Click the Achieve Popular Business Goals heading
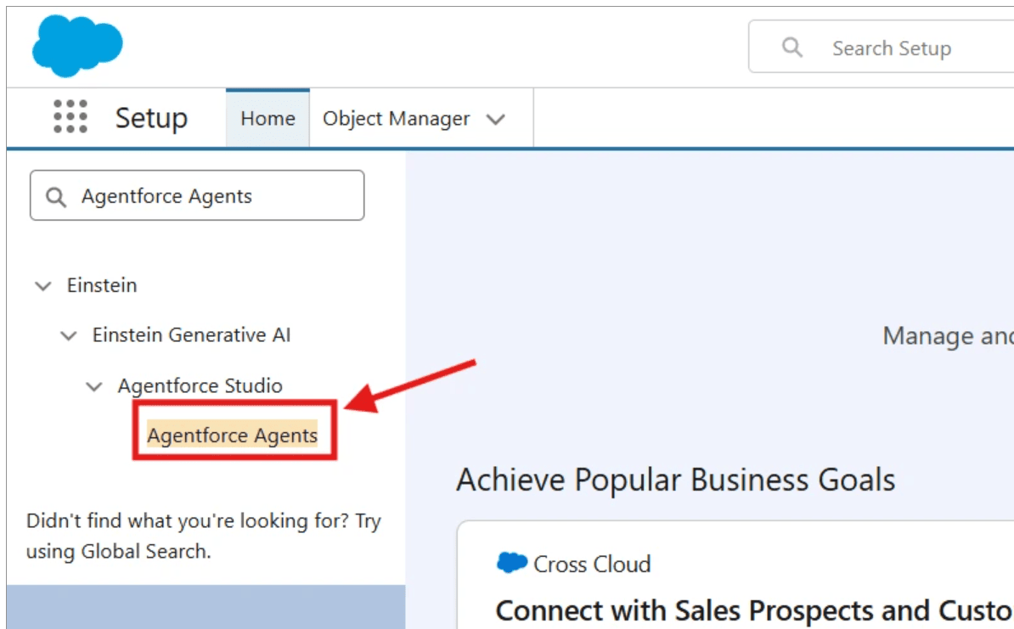 pyautogui.click(x=675, y=480)
